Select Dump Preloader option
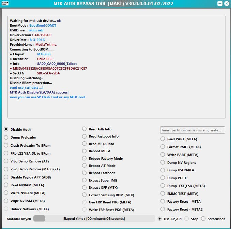 click(6, 138)
